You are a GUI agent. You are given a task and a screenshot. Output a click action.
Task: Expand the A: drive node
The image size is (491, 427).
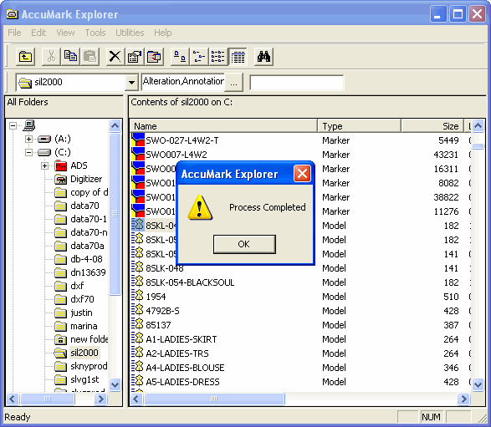tap(28, 139)
